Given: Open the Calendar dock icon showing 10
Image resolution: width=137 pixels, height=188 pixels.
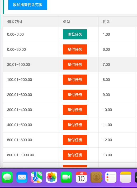Looking at the screenshot, I should [x=81, y=177].
